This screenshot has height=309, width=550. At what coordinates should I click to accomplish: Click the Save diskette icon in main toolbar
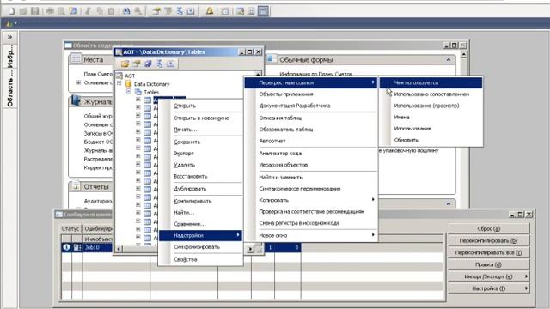[x=34, y=11]
